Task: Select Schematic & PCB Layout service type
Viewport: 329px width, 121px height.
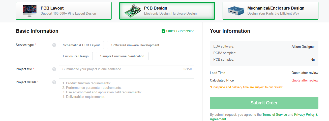Action: coord(81,45)
